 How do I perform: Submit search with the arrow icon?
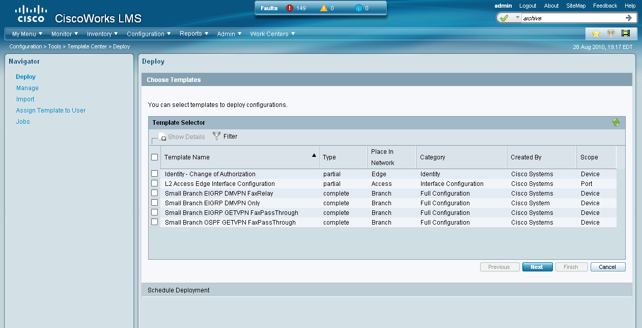tap(629, 18)
